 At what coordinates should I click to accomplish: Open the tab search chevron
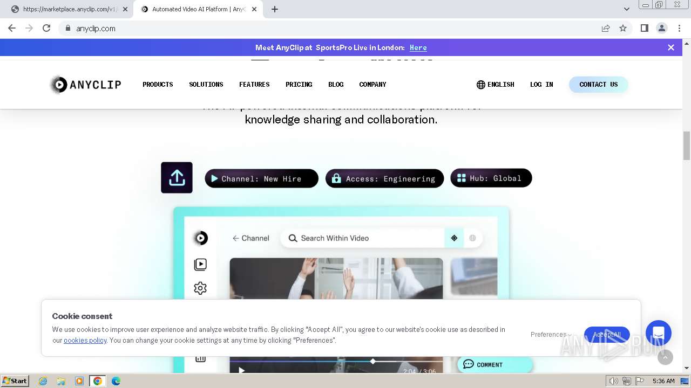click(627, 9)
